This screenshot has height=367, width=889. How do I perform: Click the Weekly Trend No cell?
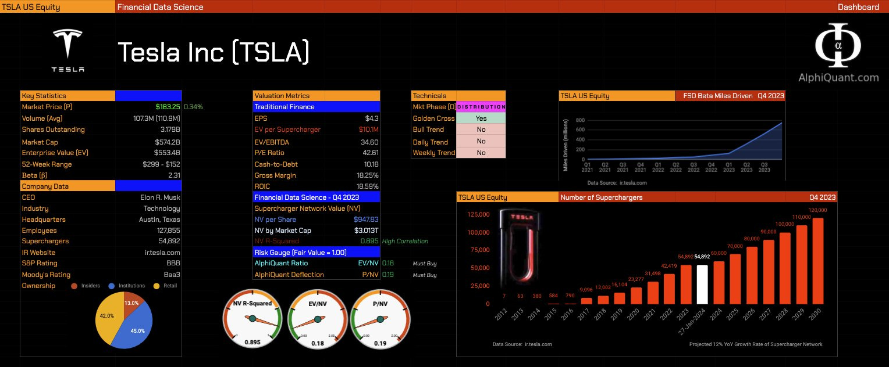click(481, 153)
